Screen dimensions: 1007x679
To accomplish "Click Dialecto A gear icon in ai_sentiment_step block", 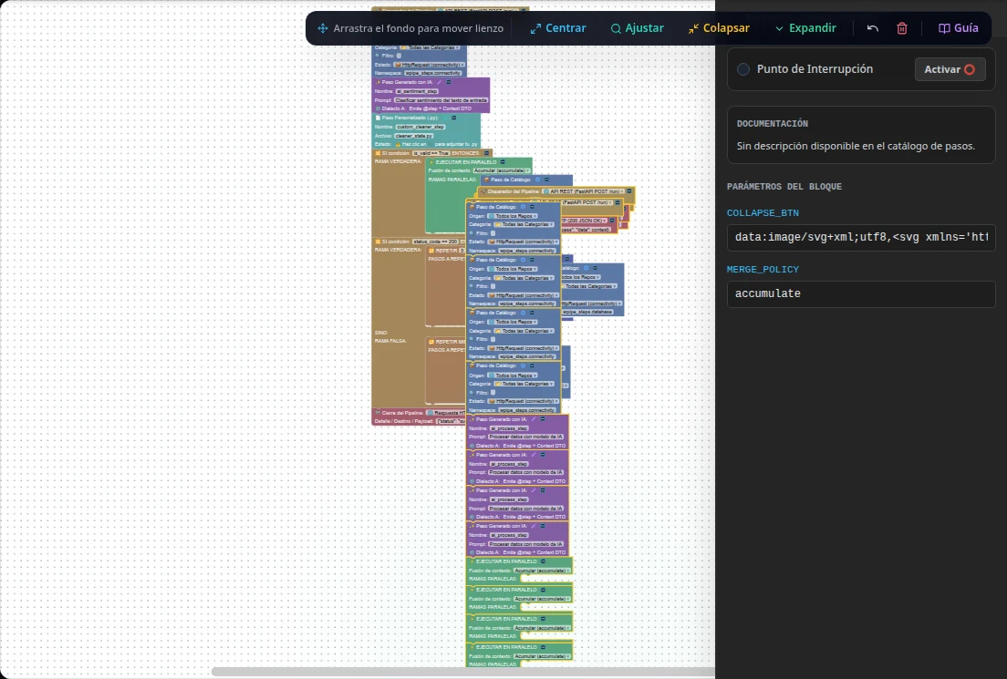I will [378, 108].
